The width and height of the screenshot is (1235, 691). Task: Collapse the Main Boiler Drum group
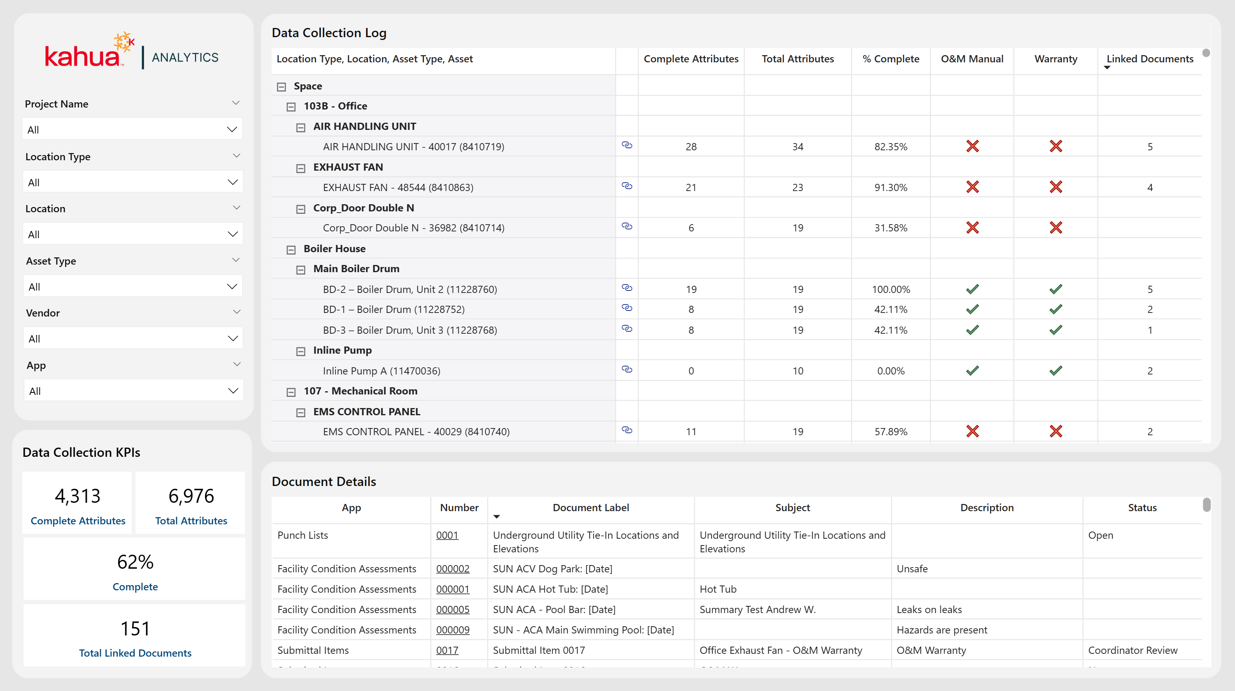click(x=300, y=270)
